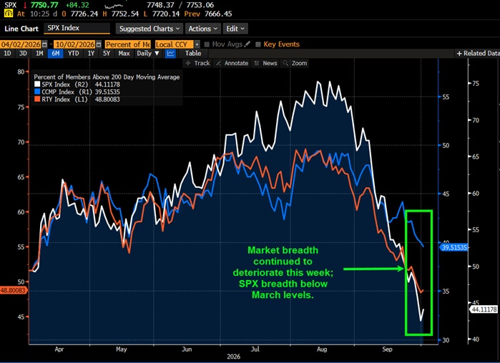Click the orange RTY Index legend swatch

(37, 99)
